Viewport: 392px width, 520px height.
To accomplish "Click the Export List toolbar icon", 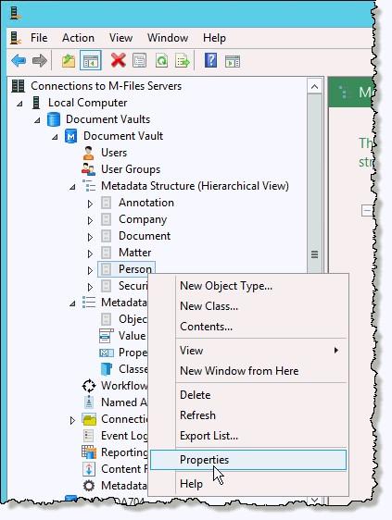I will (183, 61).
